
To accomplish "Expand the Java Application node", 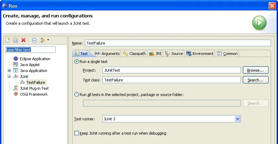I will (x=9, y=71).
